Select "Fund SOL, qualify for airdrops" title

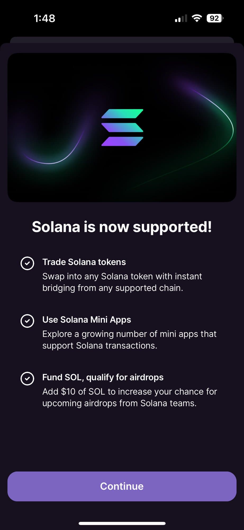pos(103,377)
